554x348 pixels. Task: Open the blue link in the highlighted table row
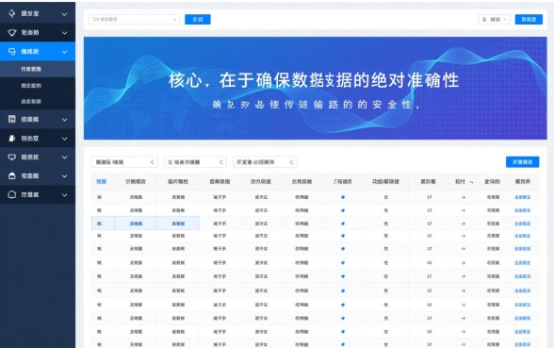point(522,224)
